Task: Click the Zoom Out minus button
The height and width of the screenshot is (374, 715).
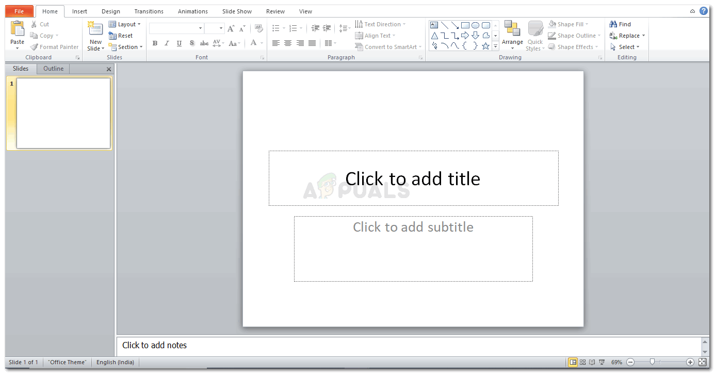Action: click(630, 362)
